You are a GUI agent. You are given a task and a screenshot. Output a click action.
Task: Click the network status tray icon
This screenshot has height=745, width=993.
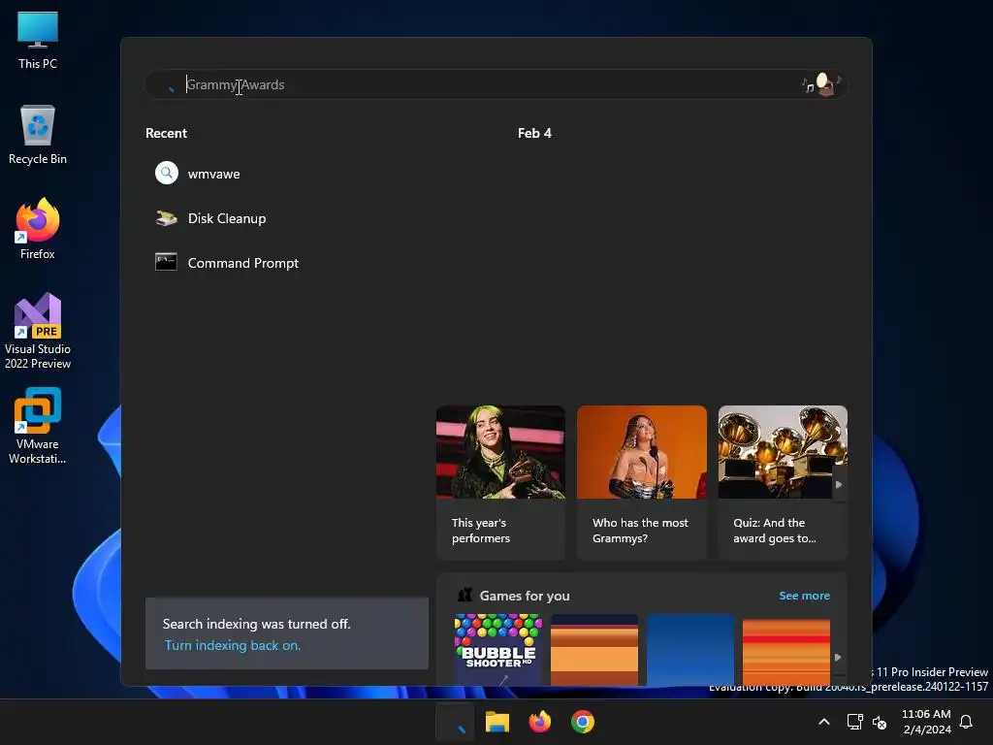point(855,722)
